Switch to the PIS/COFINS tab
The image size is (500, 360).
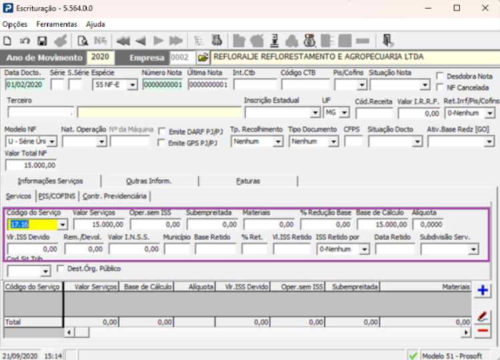(56, 196)
